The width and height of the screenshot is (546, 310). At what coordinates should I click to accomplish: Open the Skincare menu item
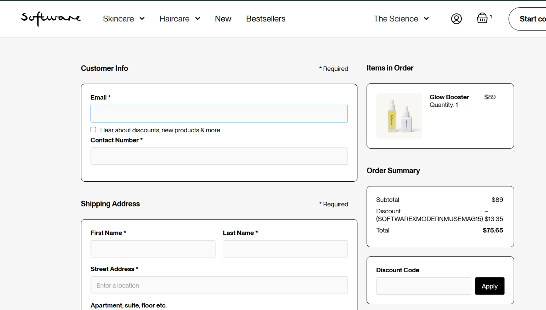(x=118, y=19)
